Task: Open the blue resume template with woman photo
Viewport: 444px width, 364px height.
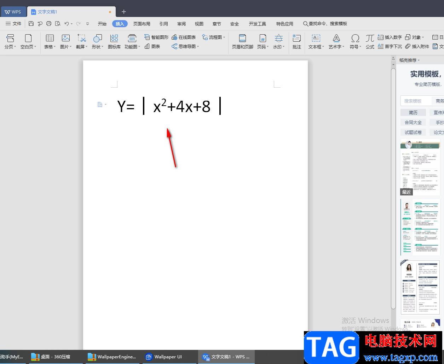Action: coord(420,287)
